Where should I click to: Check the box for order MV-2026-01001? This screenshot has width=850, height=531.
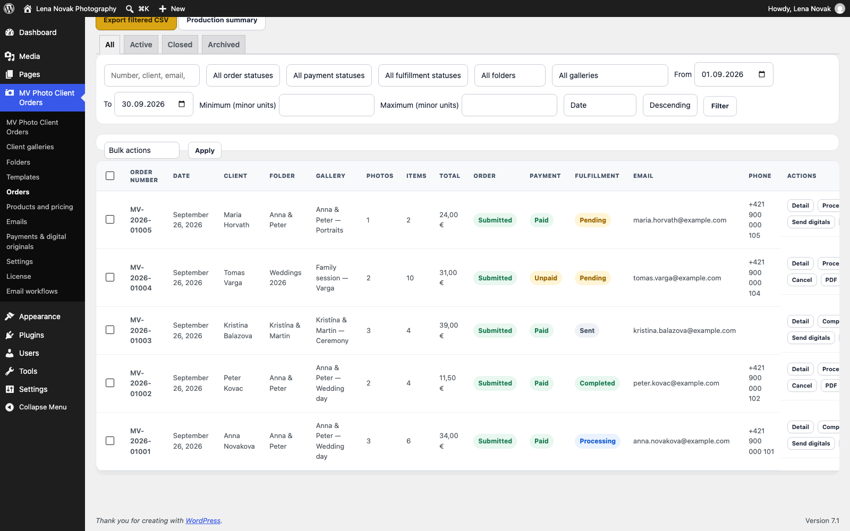click(x=110, y=441)
